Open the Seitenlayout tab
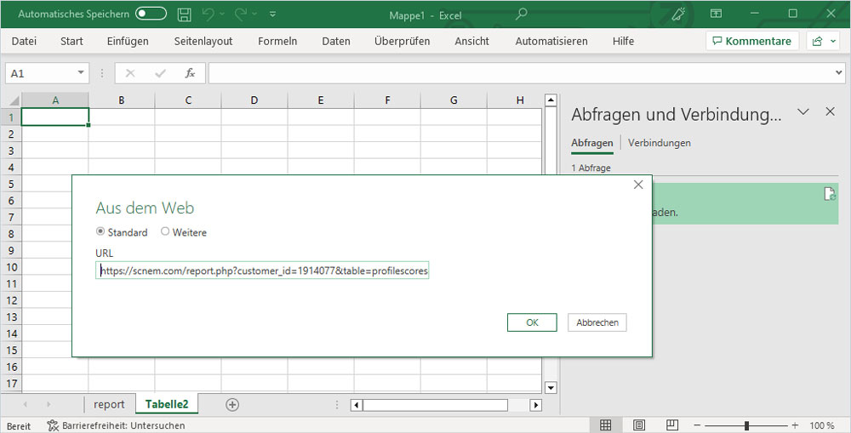The width and height of the screenshot is (851, 433). pos(203,41)
